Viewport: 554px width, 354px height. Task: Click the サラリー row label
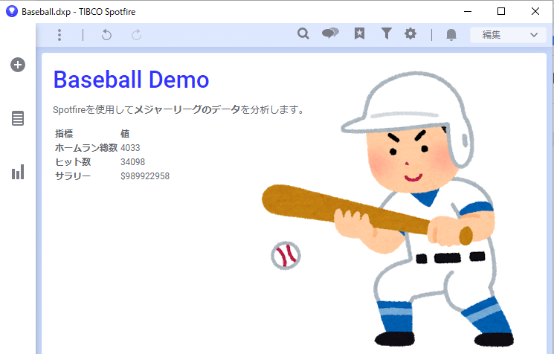point(73,176)
